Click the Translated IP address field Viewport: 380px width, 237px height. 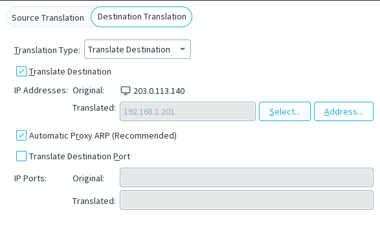coord(188,111)
